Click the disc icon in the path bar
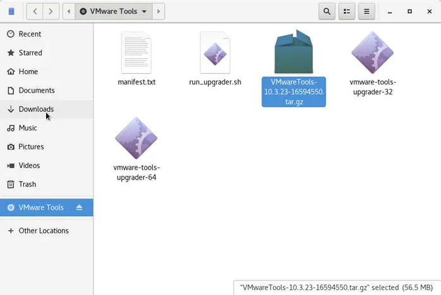 coord(83,11)
